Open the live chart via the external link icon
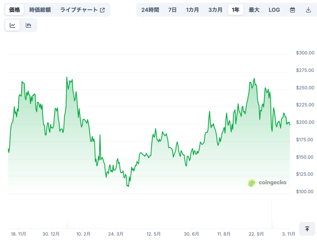Screen dimensions: 317x243 coord(102,10)
